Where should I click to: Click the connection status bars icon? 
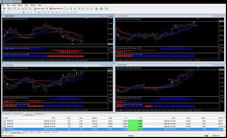pos(206,136)
